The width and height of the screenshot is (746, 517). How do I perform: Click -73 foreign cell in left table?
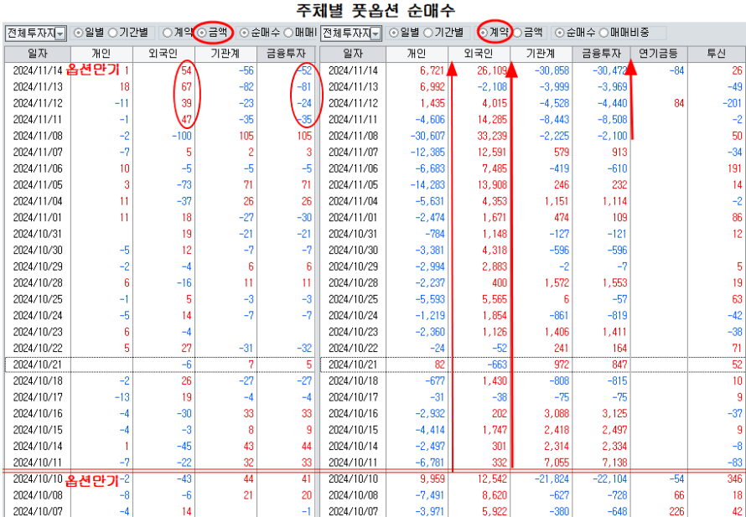click(184, 185)
